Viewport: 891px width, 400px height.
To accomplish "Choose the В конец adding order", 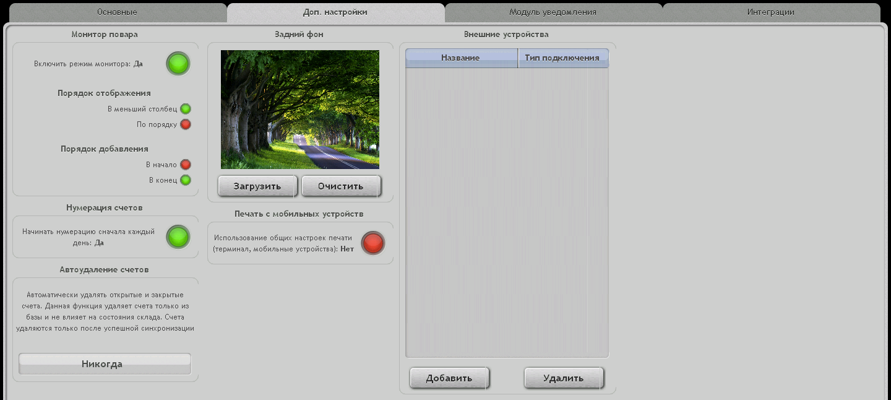I will pos(185,180).
